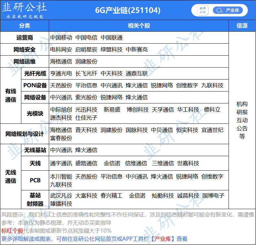Click the magnifier search icon
Screen dimensions: 256x245
tap(219, 10)
